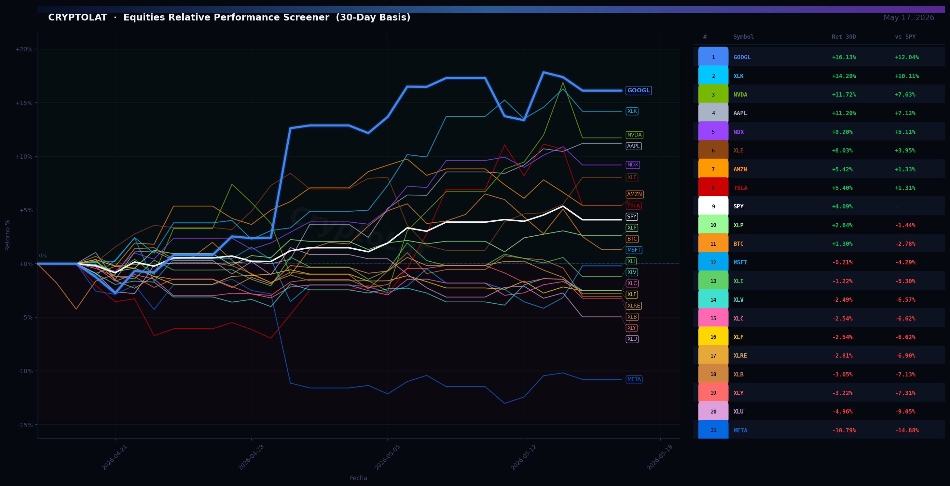Click the red rank 8 badge for TSLA
This screenshot has height=486, width=950.
click(x=713, y=188)
